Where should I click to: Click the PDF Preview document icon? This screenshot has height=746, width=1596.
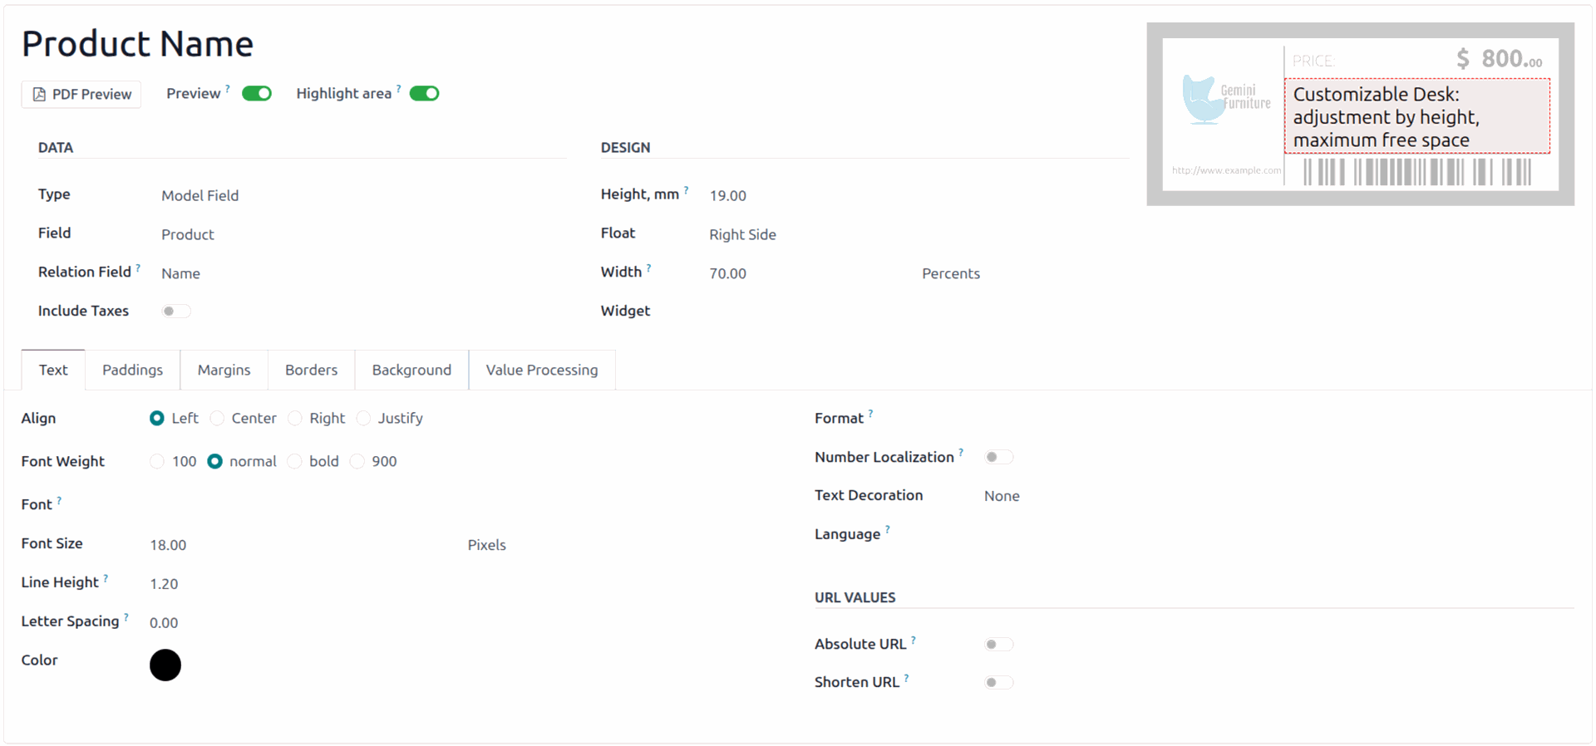(39, 95)
